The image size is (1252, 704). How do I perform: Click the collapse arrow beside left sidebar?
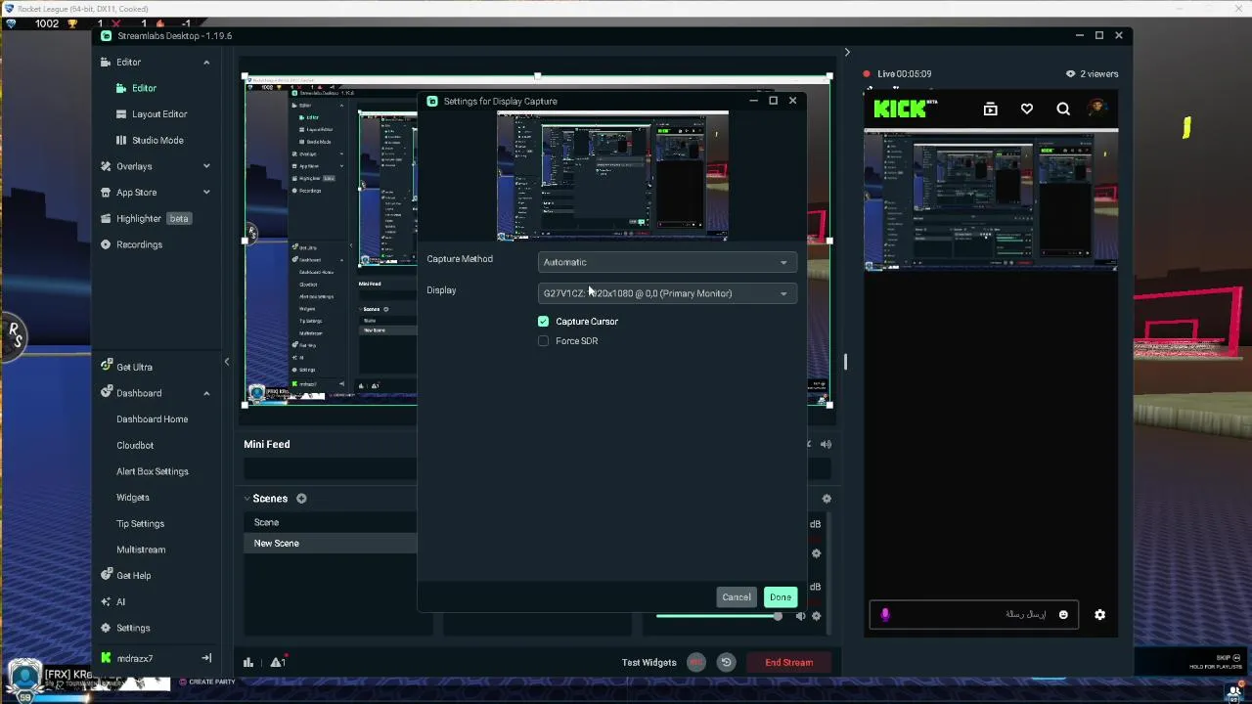(226, 362)
